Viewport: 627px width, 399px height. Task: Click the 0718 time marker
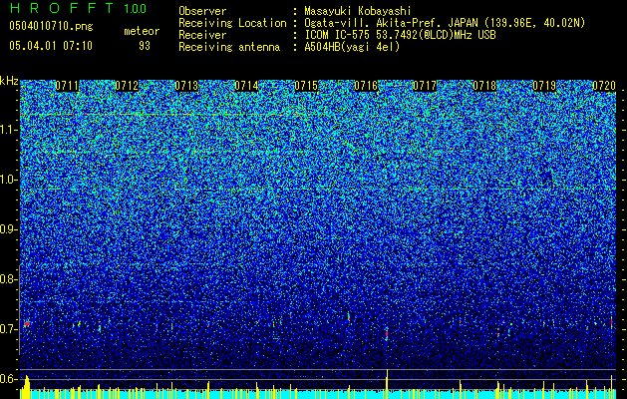tap(484, 86)
